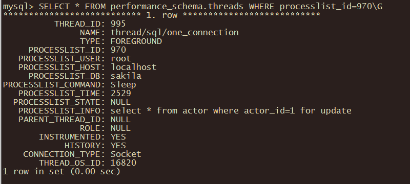Click the ROLE NULL value
This screenshot has height=184, width=410.
[x=120, y=128]
